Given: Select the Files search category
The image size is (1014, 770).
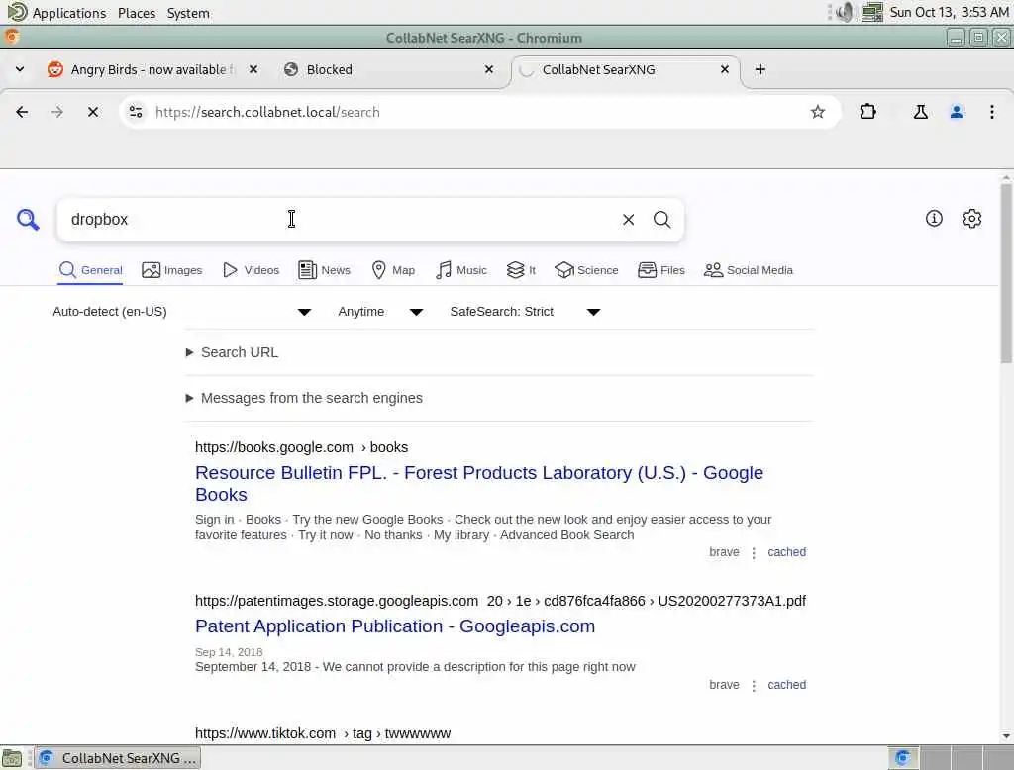Looking at the screenshot, I should coord(660,270).
